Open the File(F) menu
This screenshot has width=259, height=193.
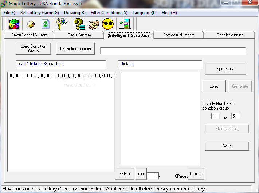tap(9, 13)
